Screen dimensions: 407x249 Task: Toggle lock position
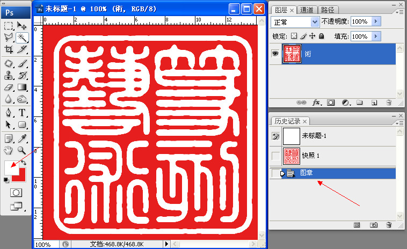312,36
